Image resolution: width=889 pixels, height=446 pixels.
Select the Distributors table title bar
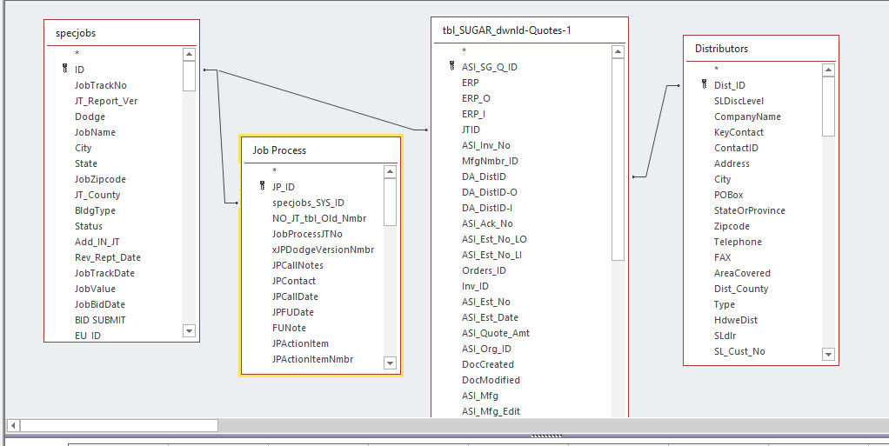[x=761, y=49]
